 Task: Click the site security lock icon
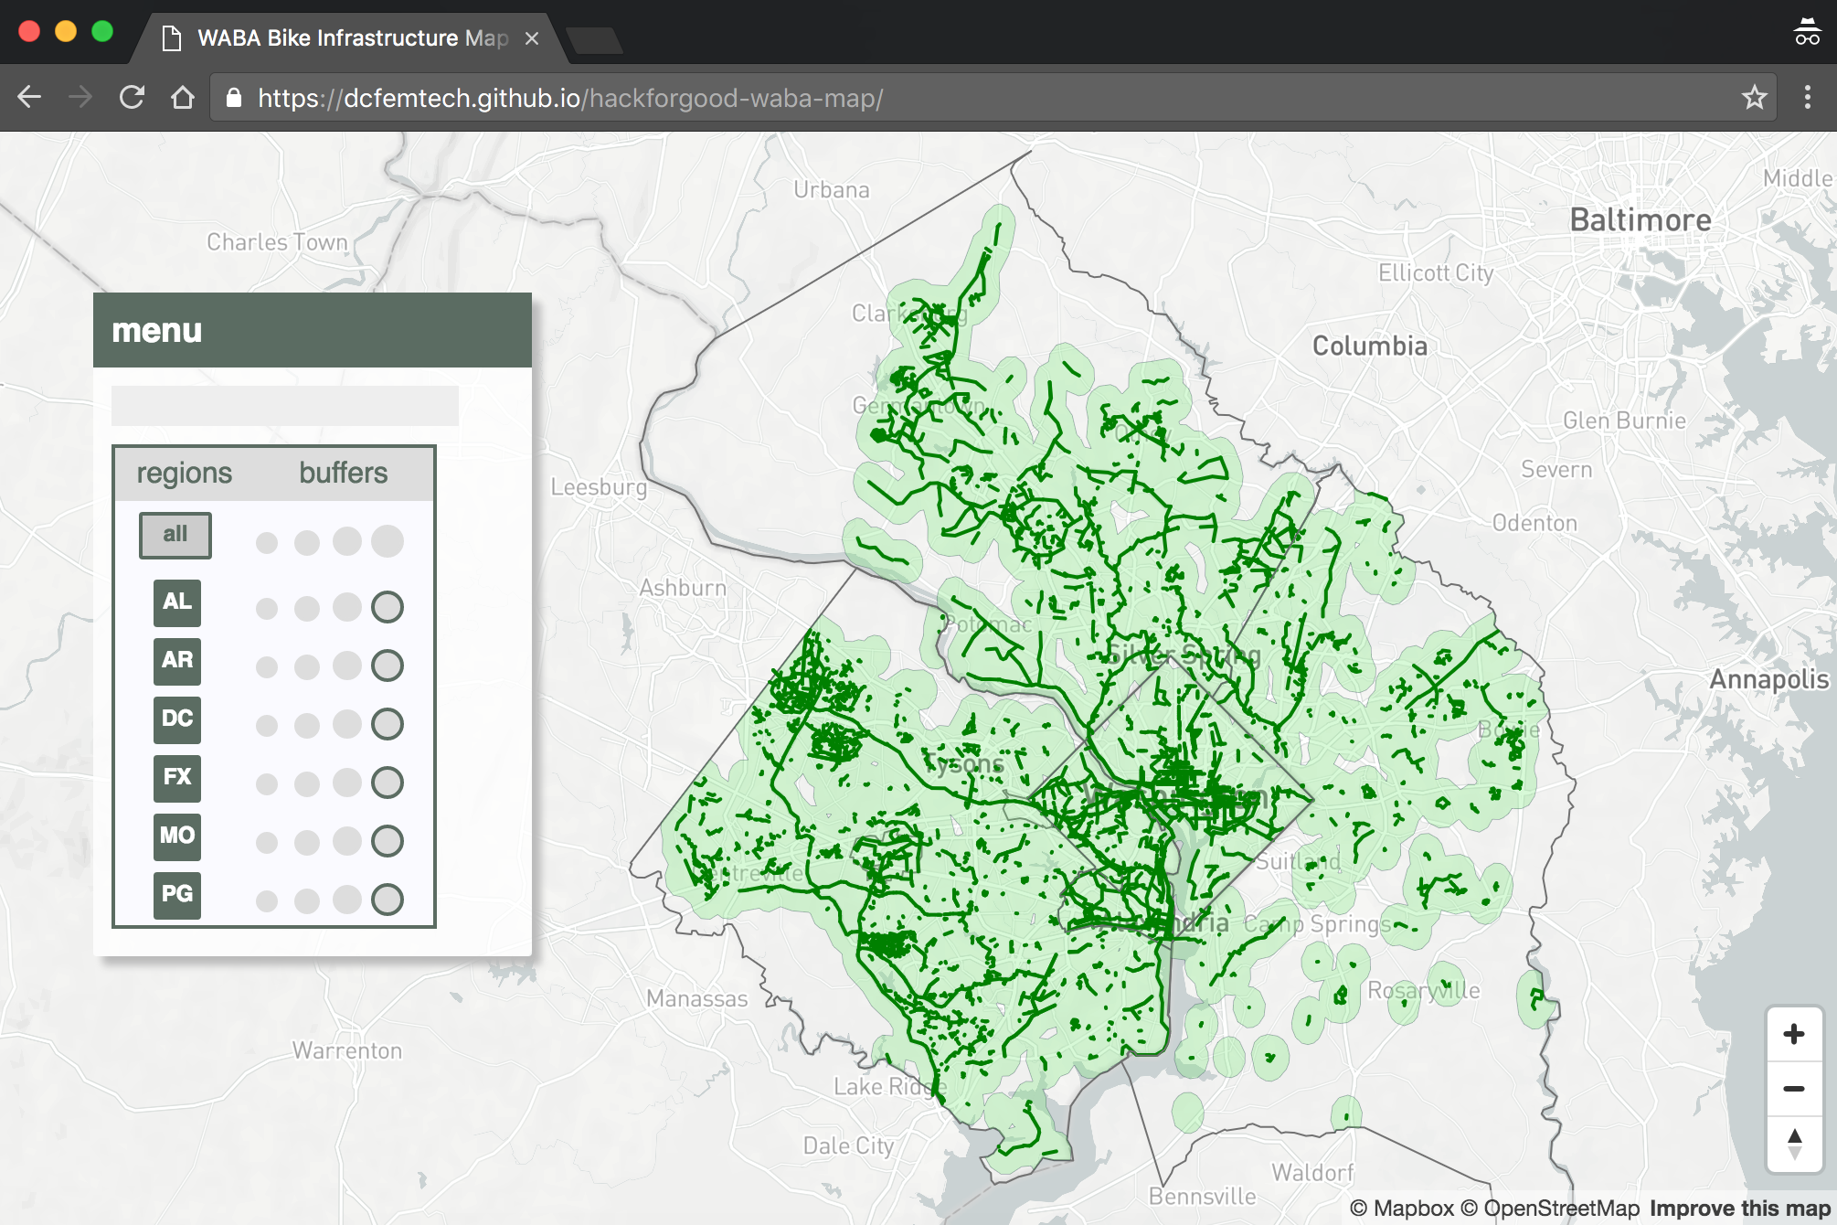pos(234,98)
